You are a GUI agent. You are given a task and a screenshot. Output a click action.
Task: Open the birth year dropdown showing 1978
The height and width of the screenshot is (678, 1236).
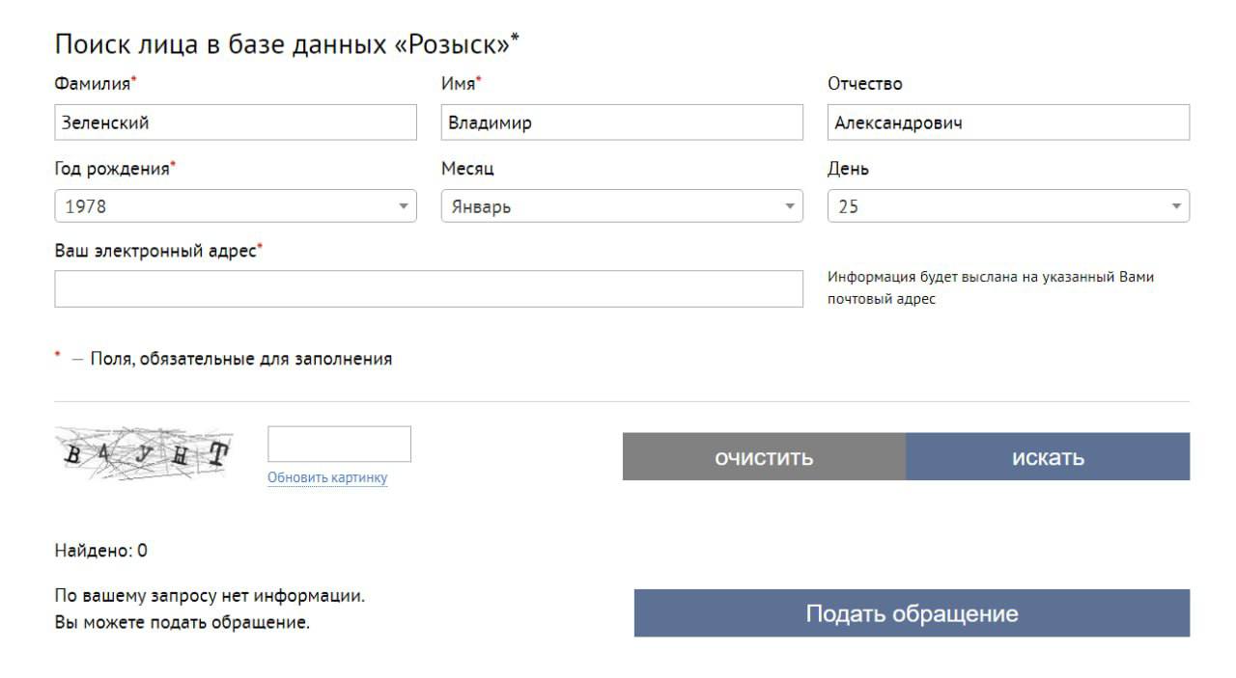point(235,206)
